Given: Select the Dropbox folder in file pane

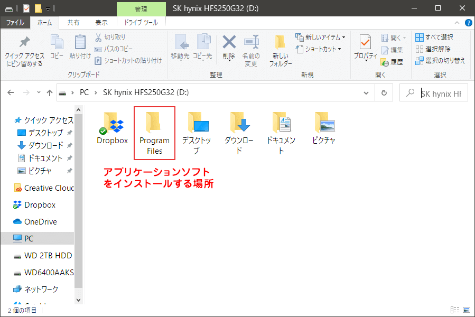Looking at the screenshot, I should point(112,128).
